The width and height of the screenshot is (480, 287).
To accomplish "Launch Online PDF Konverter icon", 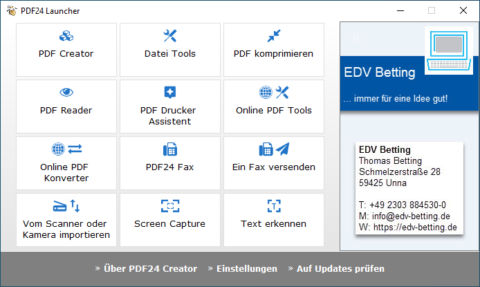I will point(66,149).
